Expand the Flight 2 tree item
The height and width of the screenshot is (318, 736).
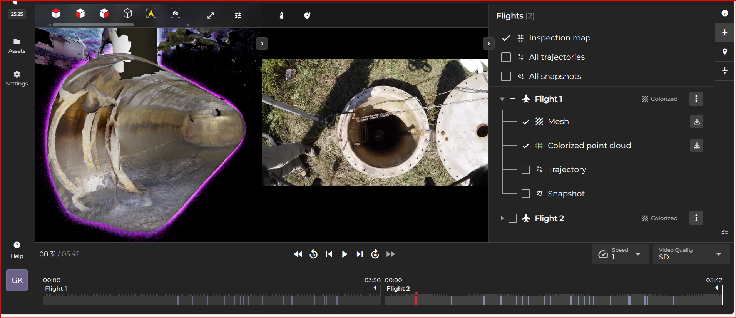pyautogui.click(x=502, y=218)
